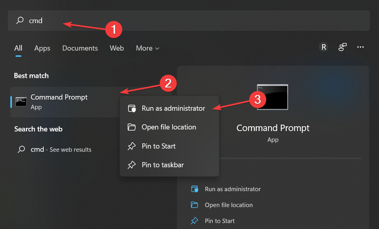Viewport: 379px width, 229px height.
Task: Switch to the Documents filter tab
Action: 80,48
